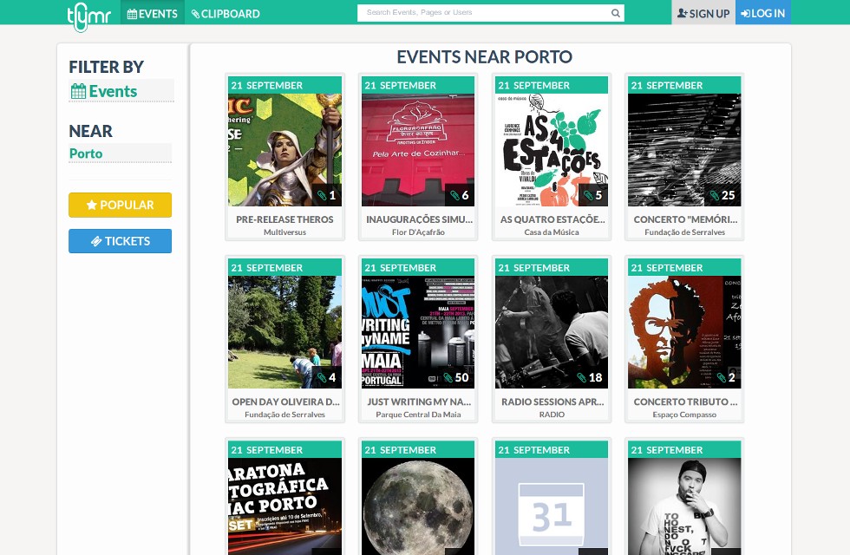This screenshot has height=555, width=850.
Task: Open the Pre-Release Theros event thumbnail
Action: point(284,149)
